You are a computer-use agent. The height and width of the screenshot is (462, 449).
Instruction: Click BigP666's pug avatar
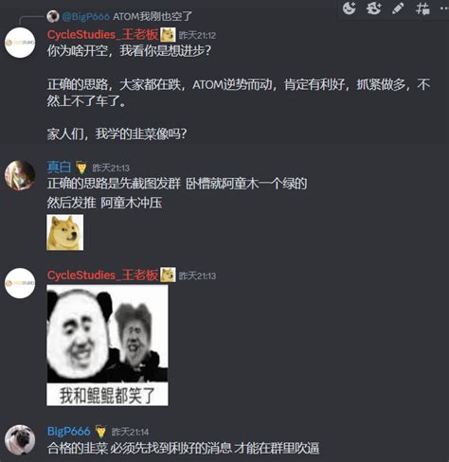pyautogui.click(x=20, y=439)
